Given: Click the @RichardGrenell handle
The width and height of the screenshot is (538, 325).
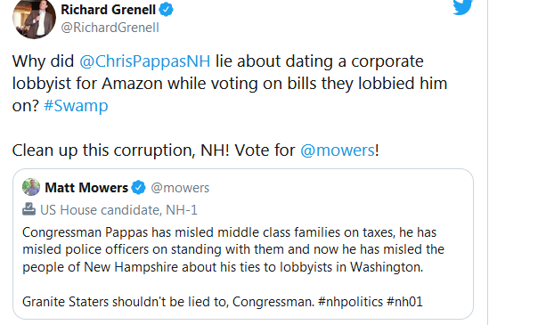Looking at the screenshot, I should (x=110, y=28).
